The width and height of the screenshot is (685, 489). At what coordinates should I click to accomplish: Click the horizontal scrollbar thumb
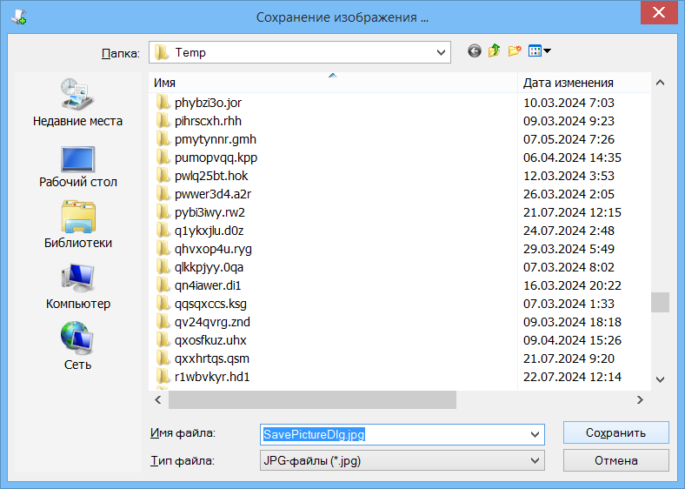(x=312, y=399)
